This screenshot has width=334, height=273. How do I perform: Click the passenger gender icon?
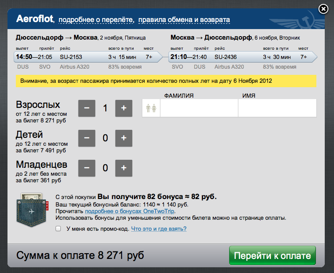pyautogui.click(x=151, y=108)
